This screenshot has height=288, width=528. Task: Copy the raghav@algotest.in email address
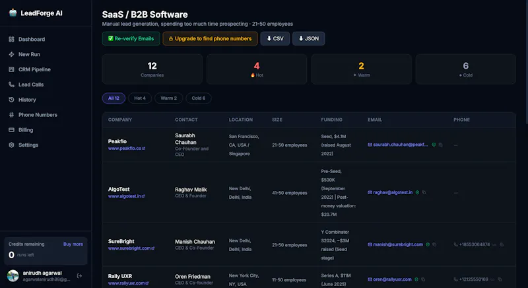tap(424, 192)
